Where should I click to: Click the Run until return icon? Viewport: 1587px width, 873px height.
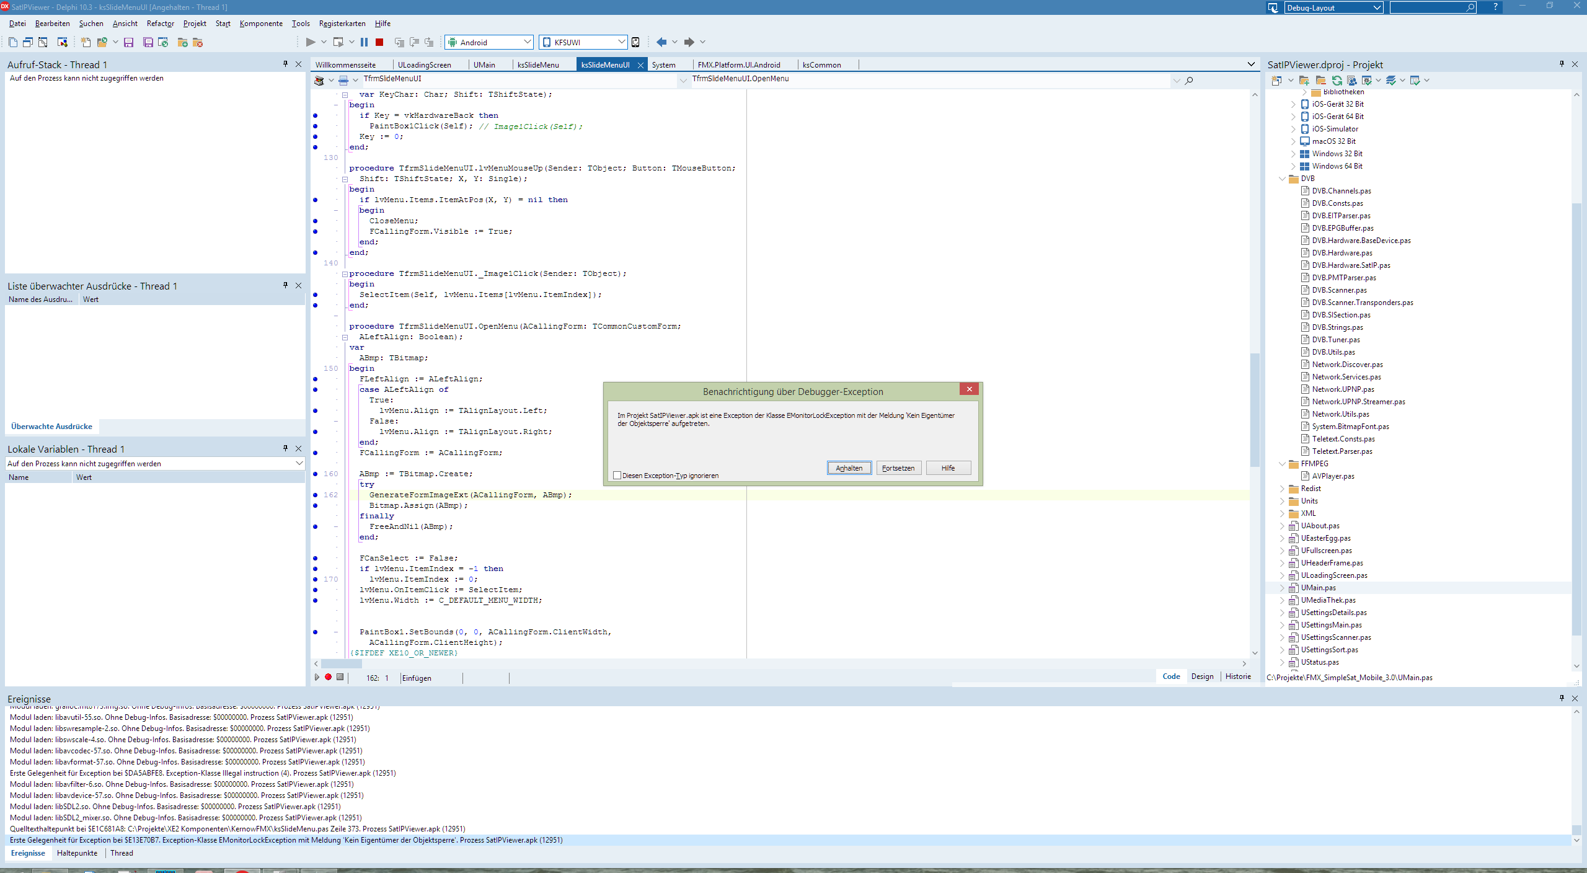429,42
